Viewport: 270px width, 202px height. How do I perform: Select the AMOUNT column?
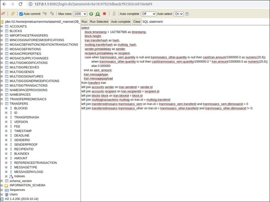click(x=21, y=158)
